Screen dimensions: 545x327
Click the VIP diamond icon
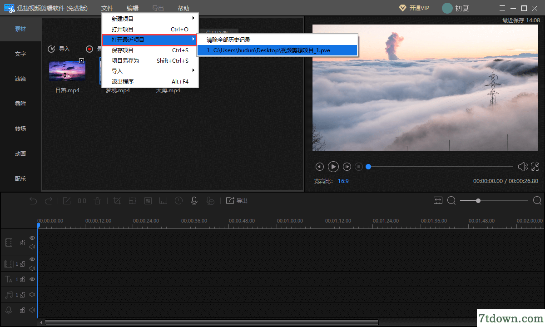point(402,8)
